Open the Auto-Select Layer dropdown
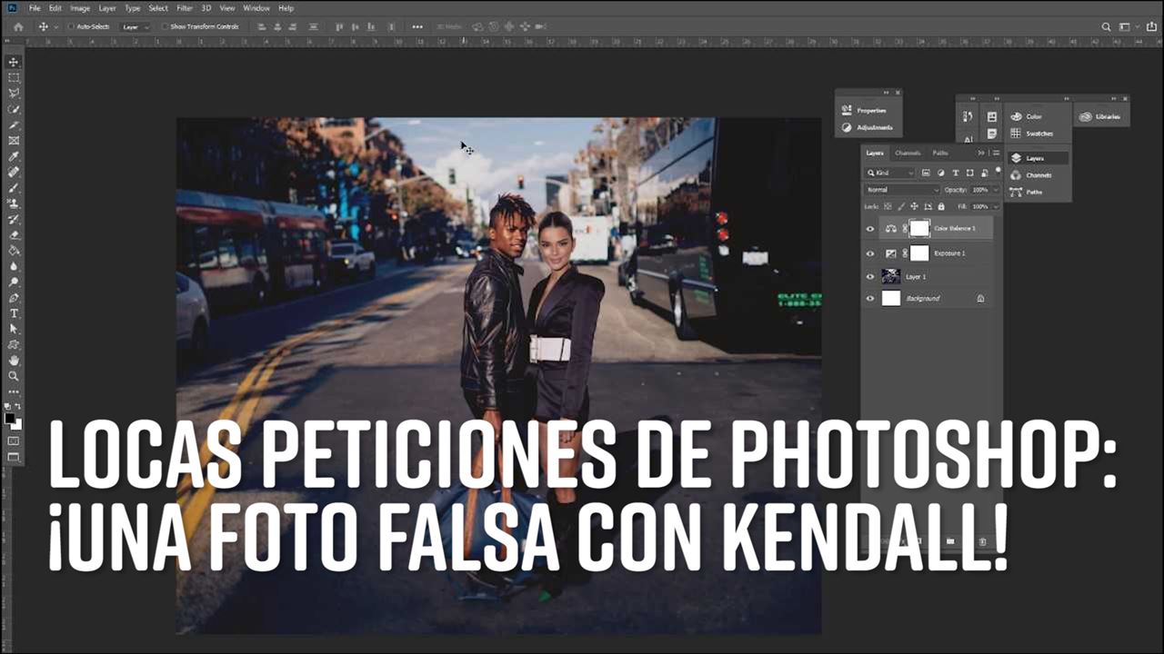This screenshot has width=1164, height=654. pos(136,26)
